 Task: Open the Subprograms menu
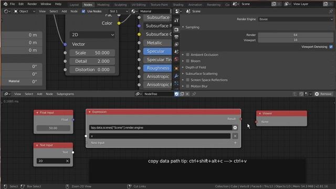coord(65,94)
